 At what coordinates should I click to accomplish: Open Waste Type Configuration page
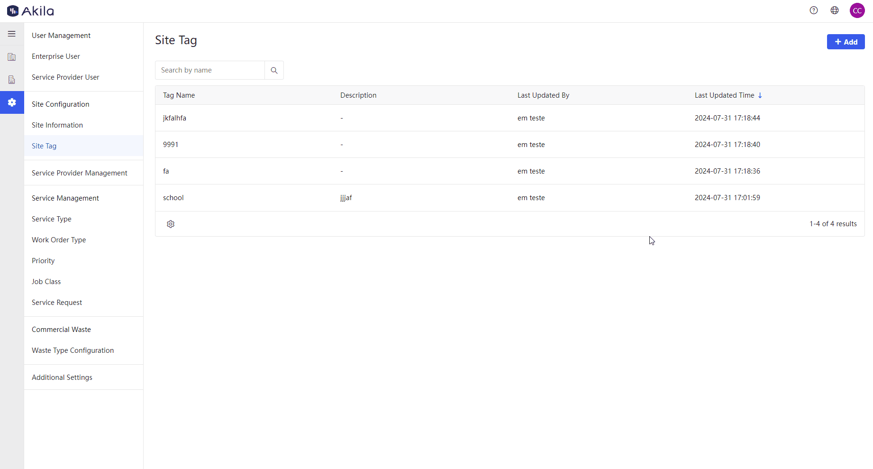tap(73, 350)
